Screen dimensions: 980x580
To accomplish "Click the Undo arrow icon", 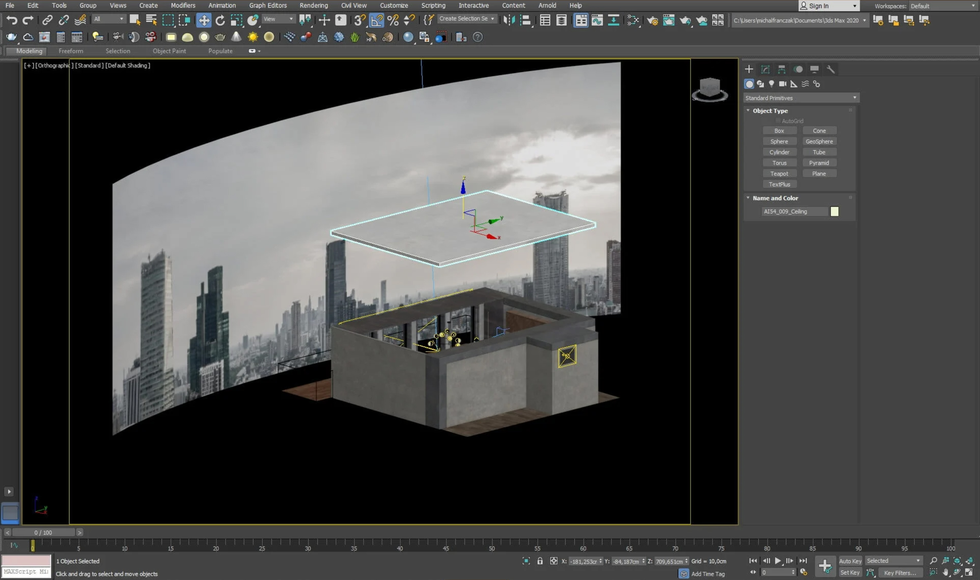I will [12, 20].
